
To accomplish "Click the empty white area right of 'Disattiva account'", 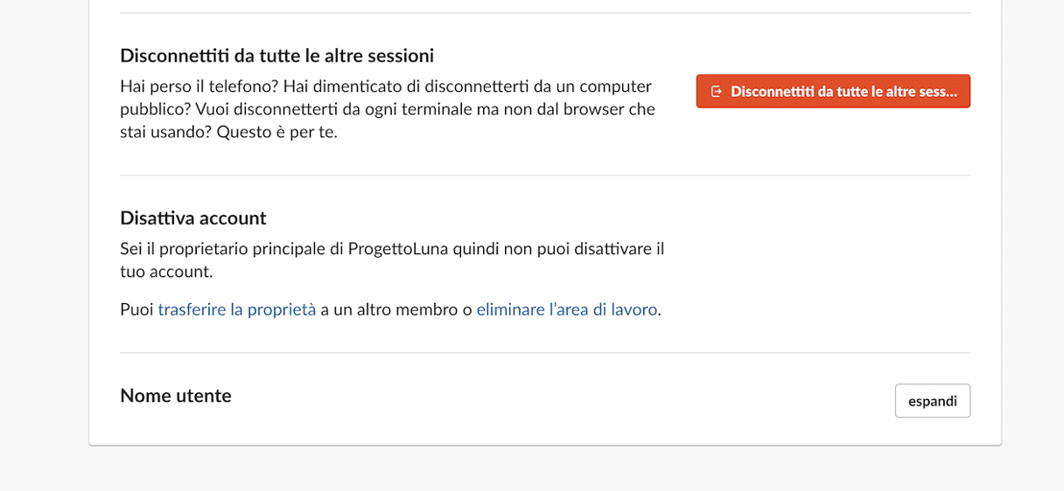I will click(x=822, y=262).
